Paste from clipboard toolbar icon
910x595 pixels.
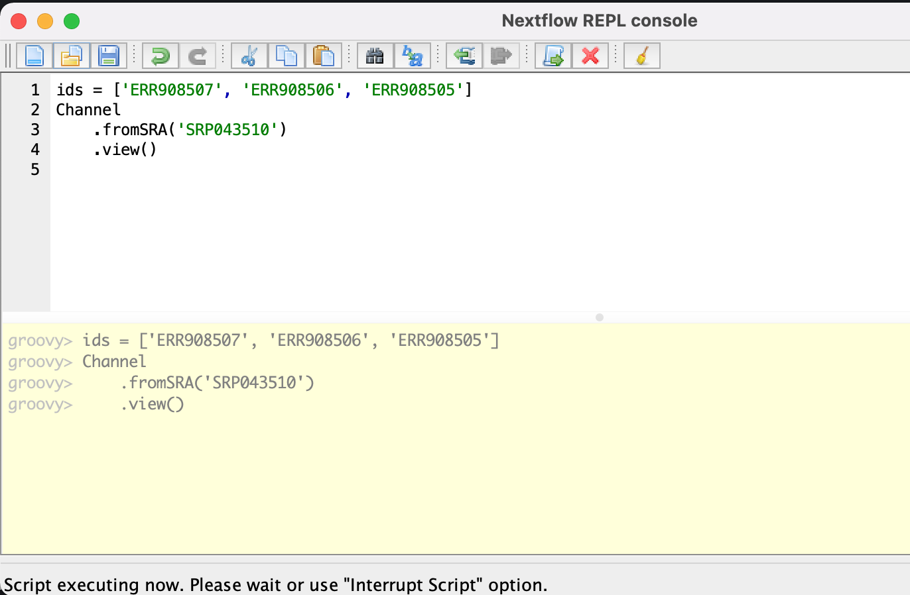(323, 56)
